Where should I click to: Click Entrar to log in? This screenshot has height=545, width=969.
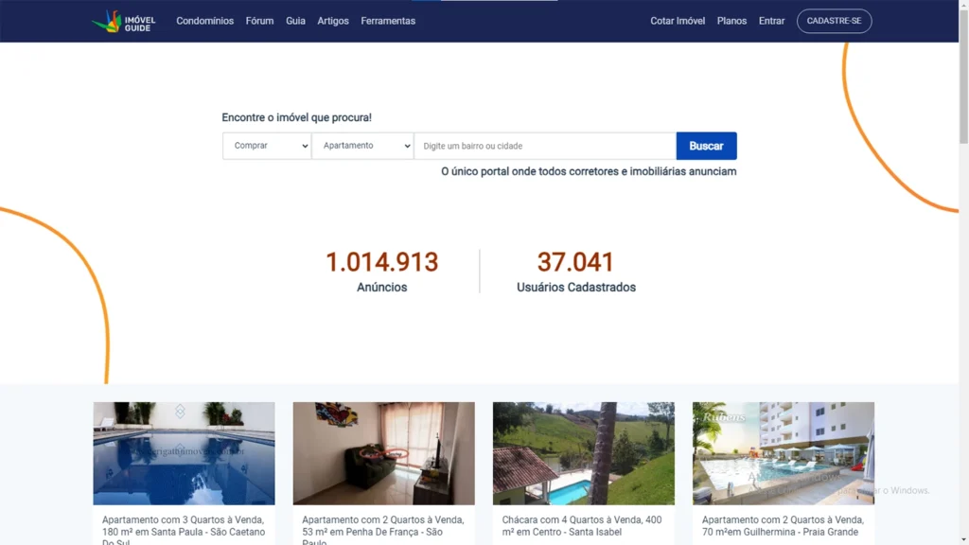click(x=771, y=21)
